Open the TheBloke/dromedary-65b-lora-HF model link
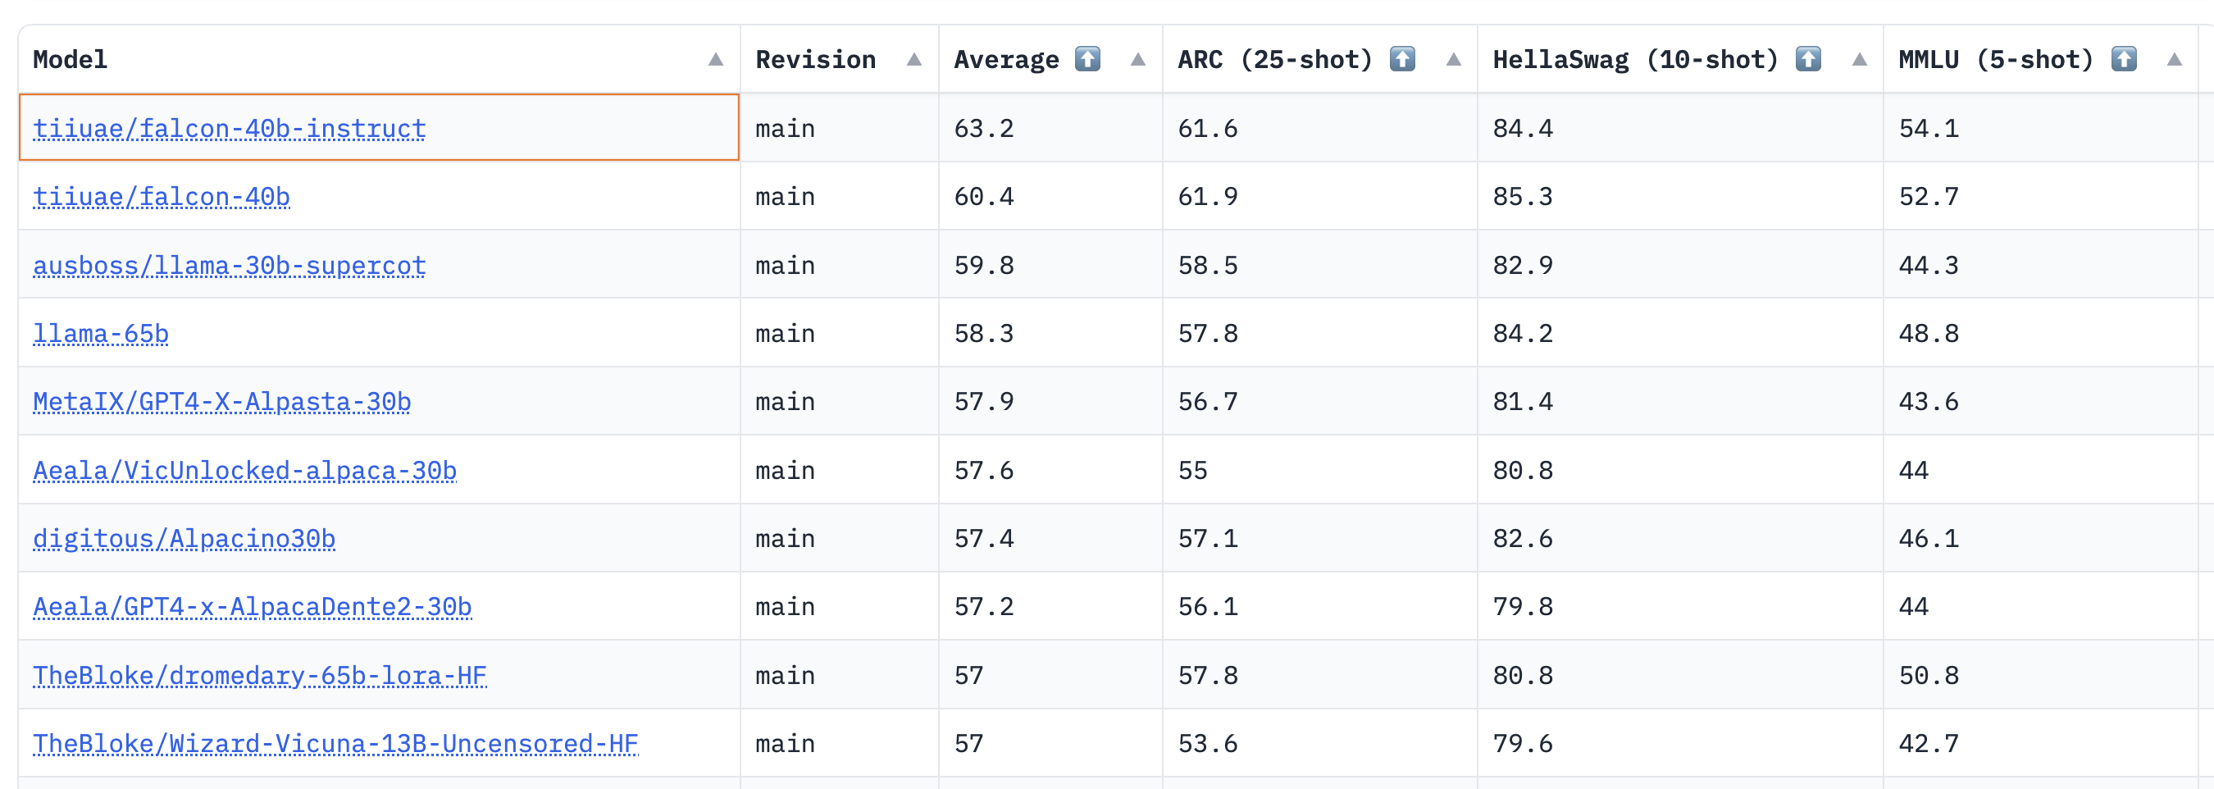The image size is (2214, 789). pyautogui.click(x=257, y=675)
